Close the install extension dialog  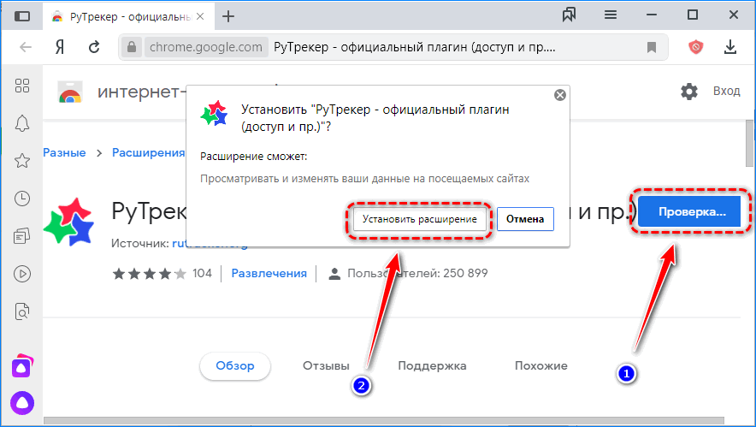click(x=559, y=94)
